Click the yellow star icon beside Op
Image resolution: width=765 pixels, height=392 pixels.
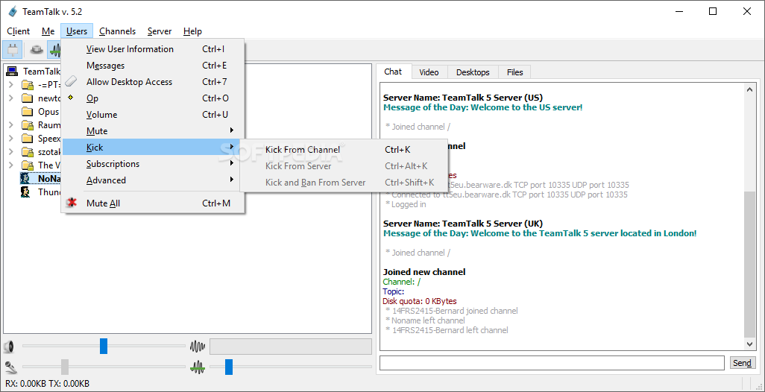(72, 98)
